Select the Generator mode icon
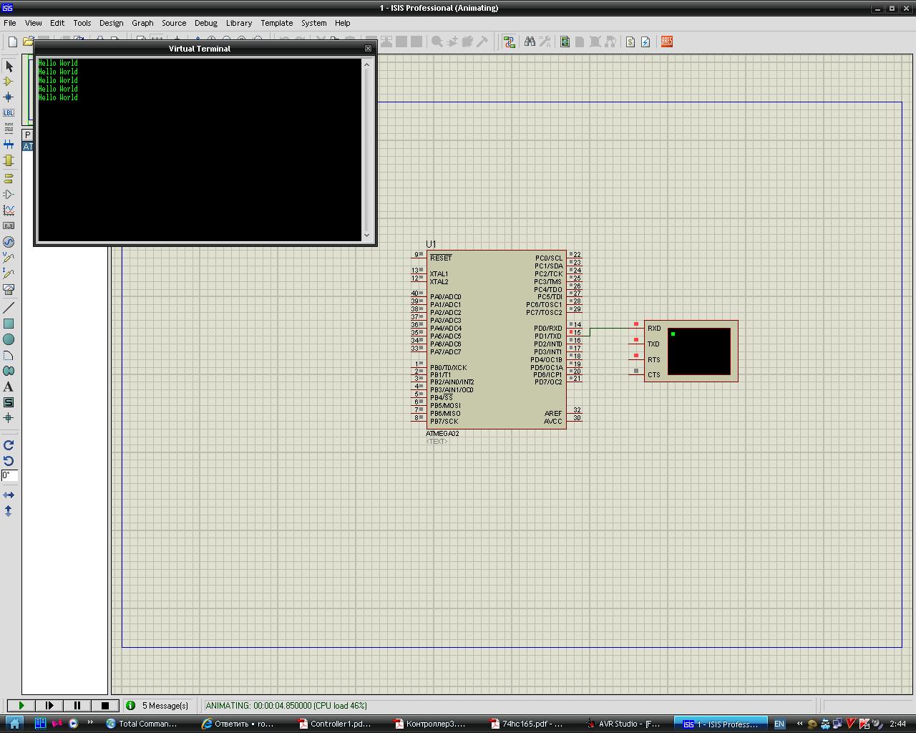The image size is (916, 733). pyautogui.click(x=9, y=242)
